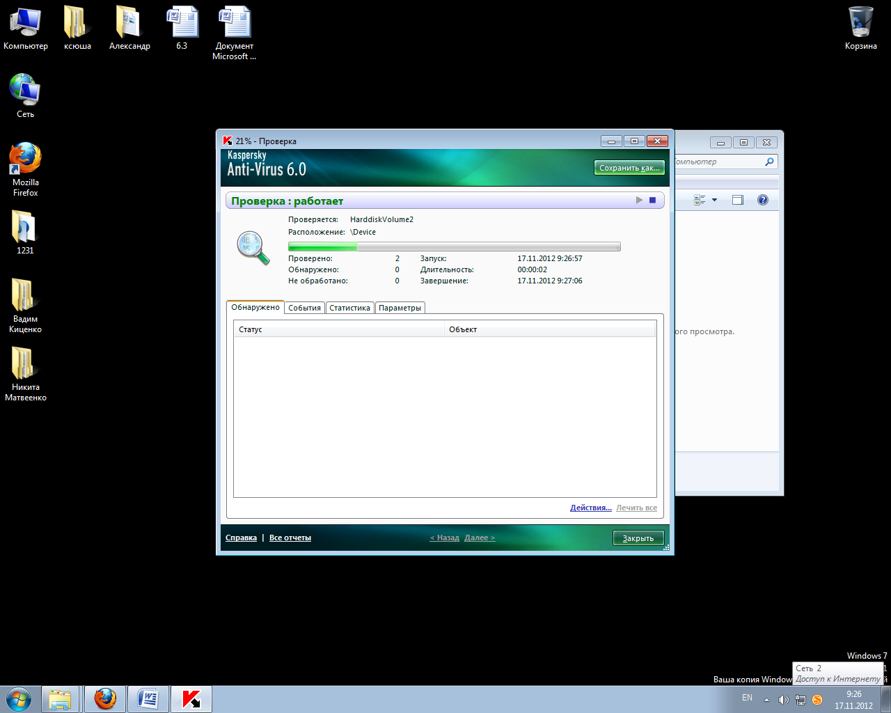
Task: Show hidden tray icons arrow
Action: [x=766, y=699]
